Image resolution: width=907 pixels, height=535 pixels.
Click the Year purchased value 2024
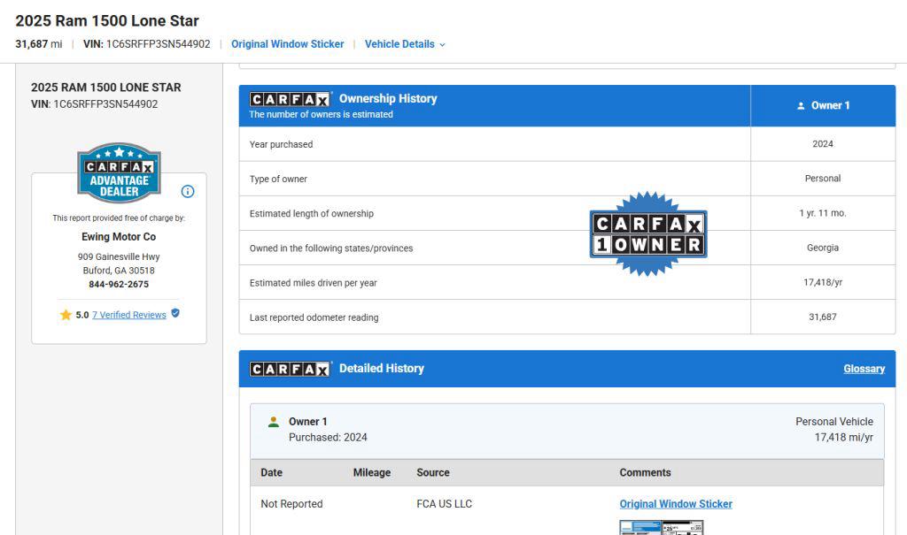tap(823, 144)
